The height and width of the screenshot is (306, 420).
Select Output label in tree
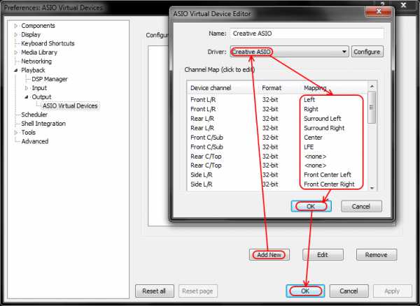pos(41,97)
